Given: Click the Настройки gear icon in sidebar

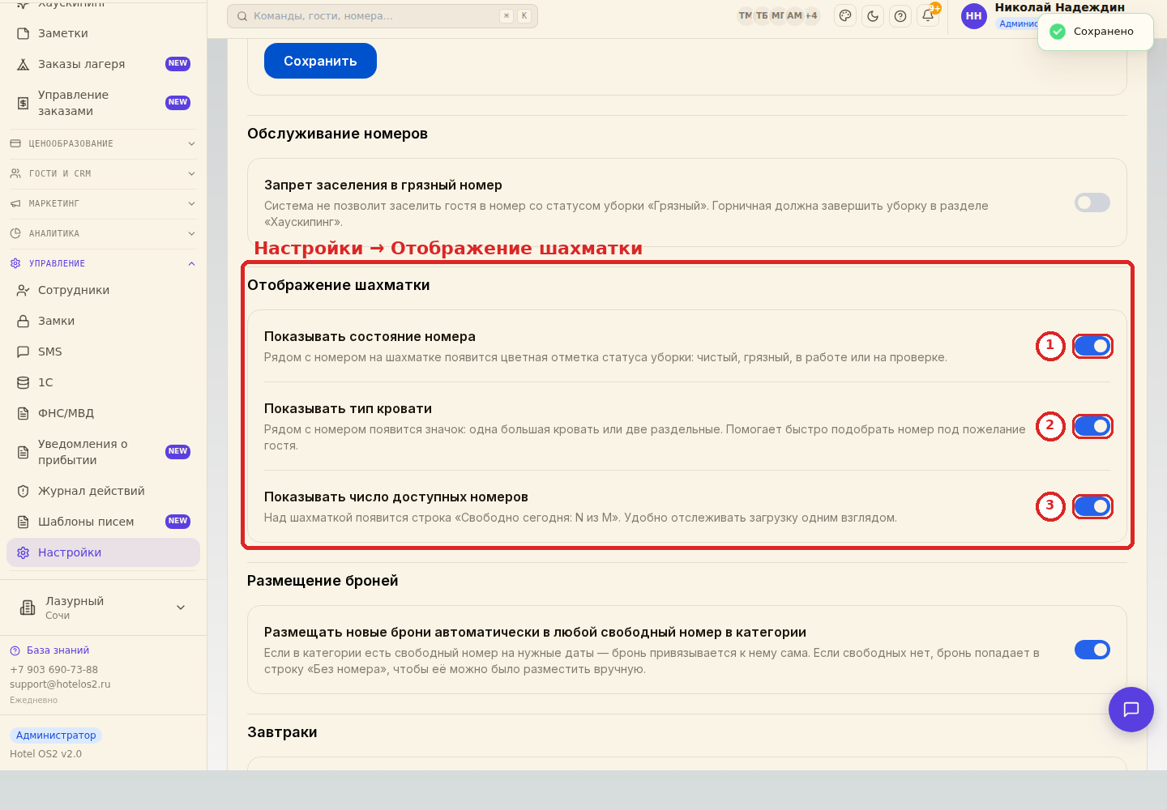Looking at the screenshot, I should (x=24, y=552).
